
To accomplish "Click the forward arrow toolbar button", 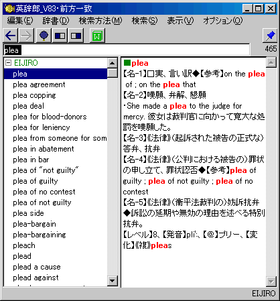I will coord(26,36).
